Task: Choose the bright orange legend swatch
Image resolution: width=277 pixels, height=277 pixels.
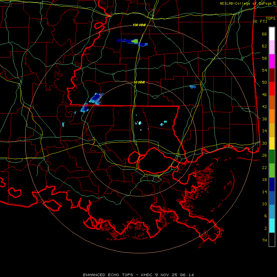Action: [x=272, y=116]
